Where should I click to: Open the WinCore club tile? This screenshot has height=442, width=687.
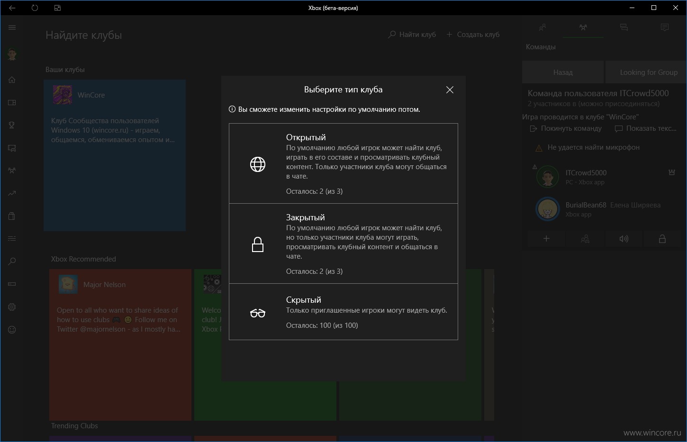pyautogui.click(x=115, y=155)
